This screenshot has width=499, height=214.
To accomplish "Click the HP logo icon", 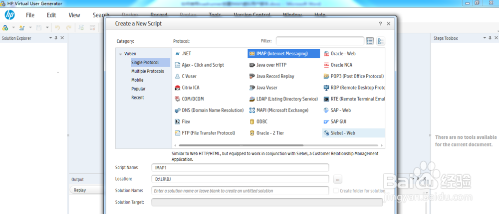I will point(9,15).
